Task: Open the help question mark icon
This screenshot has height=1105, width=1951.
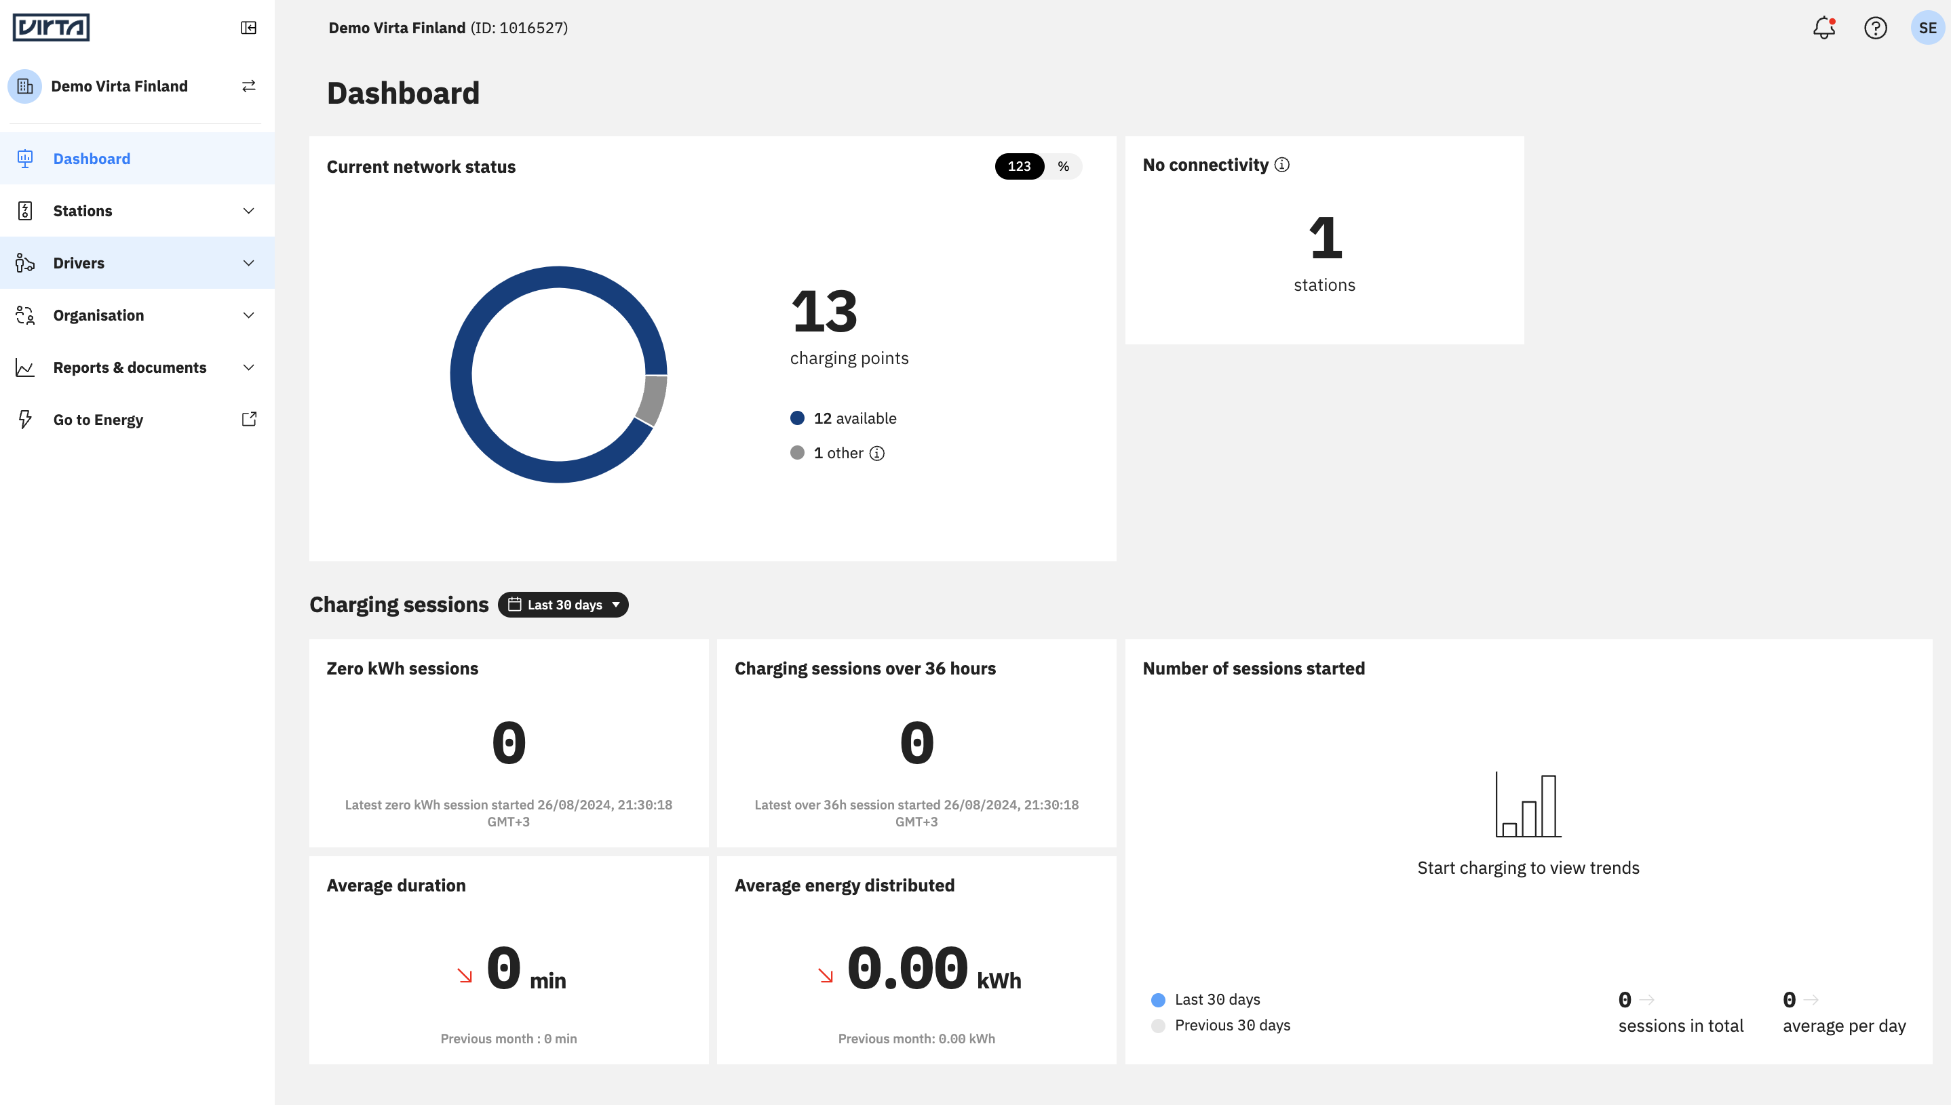Action: [x=1875, y=28]
